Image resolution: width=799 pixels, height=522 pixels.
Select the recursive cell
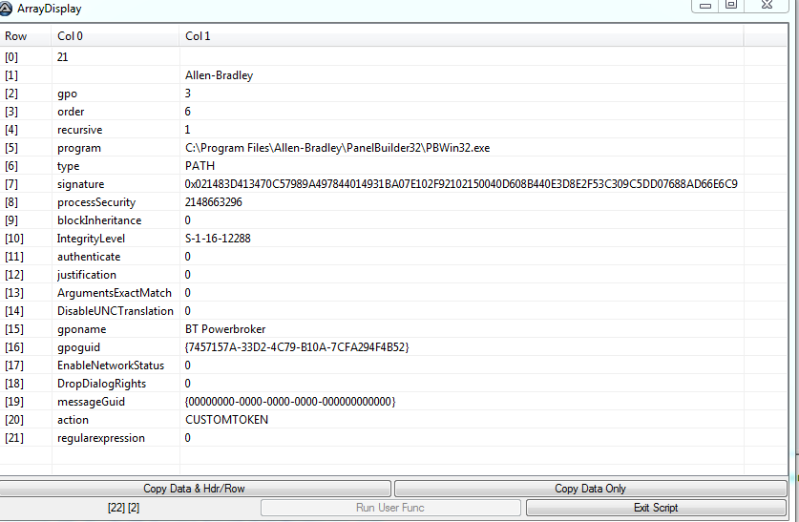[x=79, y=130]
